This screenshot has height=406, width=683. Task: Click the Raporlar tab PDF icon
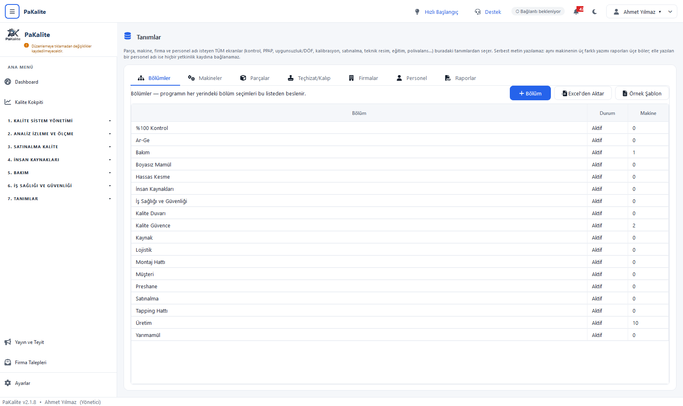click(448, 78)
